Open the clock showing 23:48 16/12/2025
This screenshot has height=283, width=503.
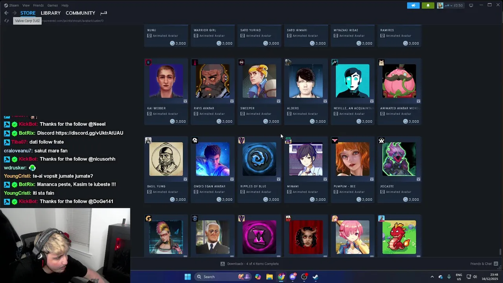coord(490,277)
